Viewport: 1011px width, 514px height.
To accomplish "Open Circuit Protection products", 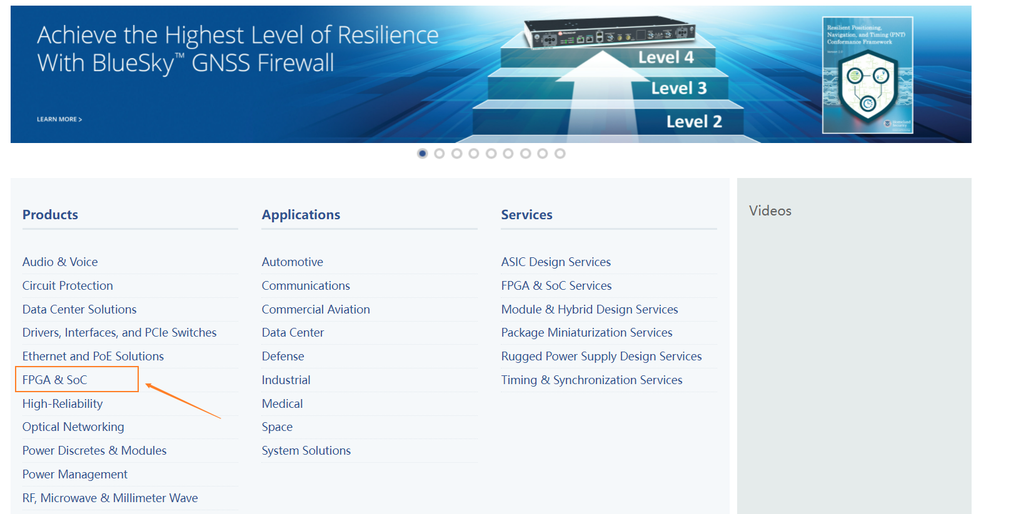I will pyautogui.click(x=68, y=286).
